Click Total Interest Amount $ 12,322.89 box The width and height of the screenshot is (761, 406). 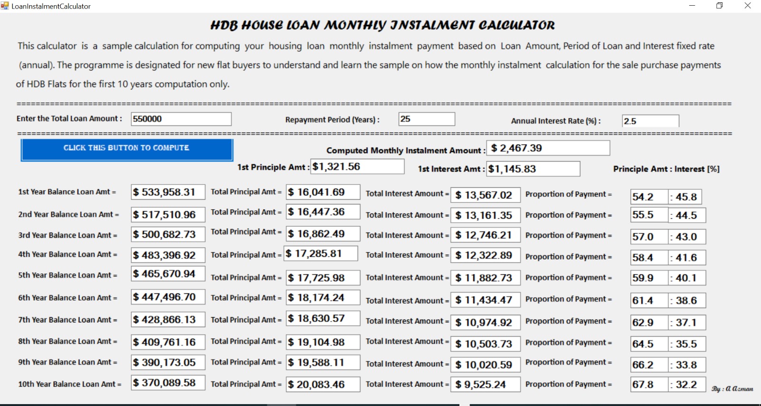pos(486,255)
